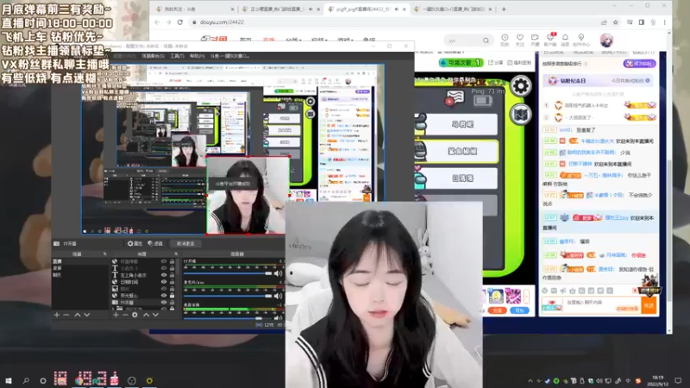This screenshot has height=388, width=690.
Task: Toggle visibility of 小表示 2 source
Action: pos(164,268)
